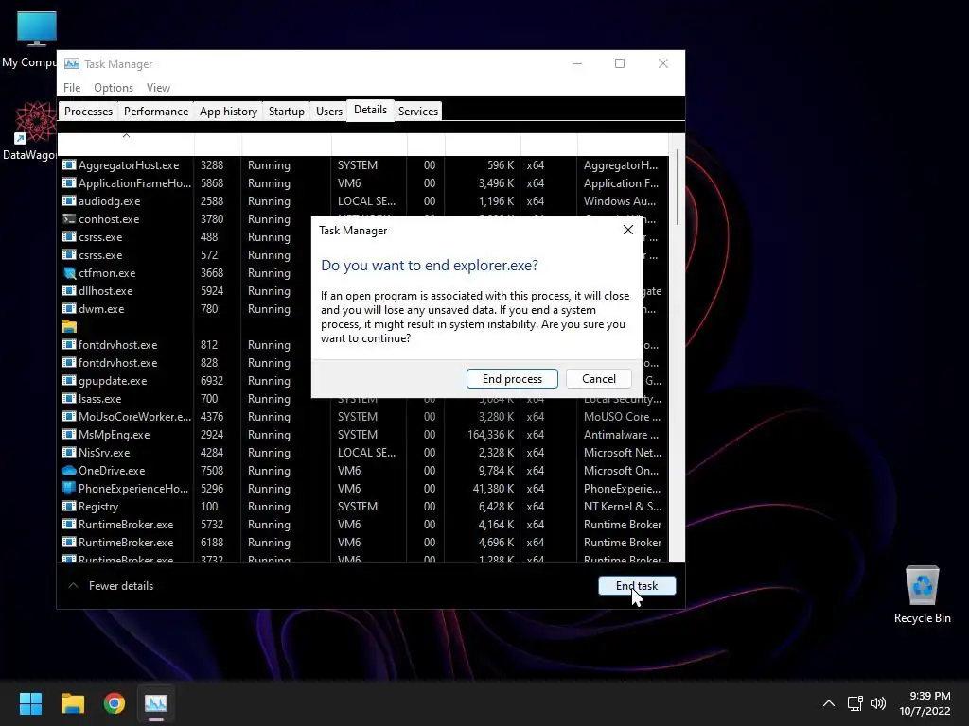The width and height of the screenshot is (969, 726).
Task: Switch to the Users tab
Action: pos(328,112)
